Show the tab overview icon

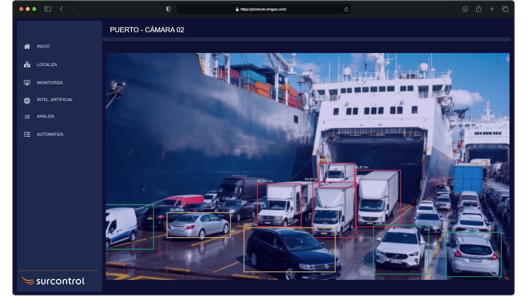click(505, 9)
